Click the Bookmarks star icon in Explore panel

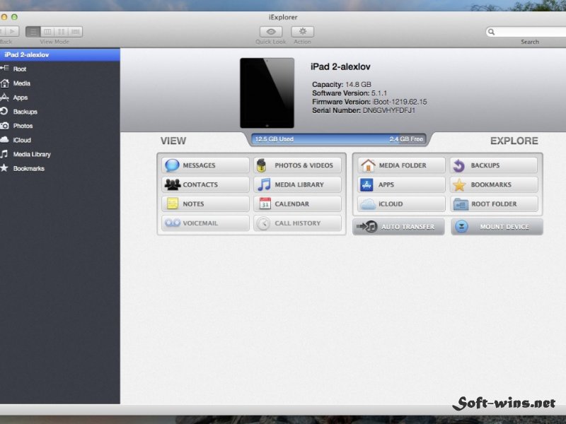(459, 184)
